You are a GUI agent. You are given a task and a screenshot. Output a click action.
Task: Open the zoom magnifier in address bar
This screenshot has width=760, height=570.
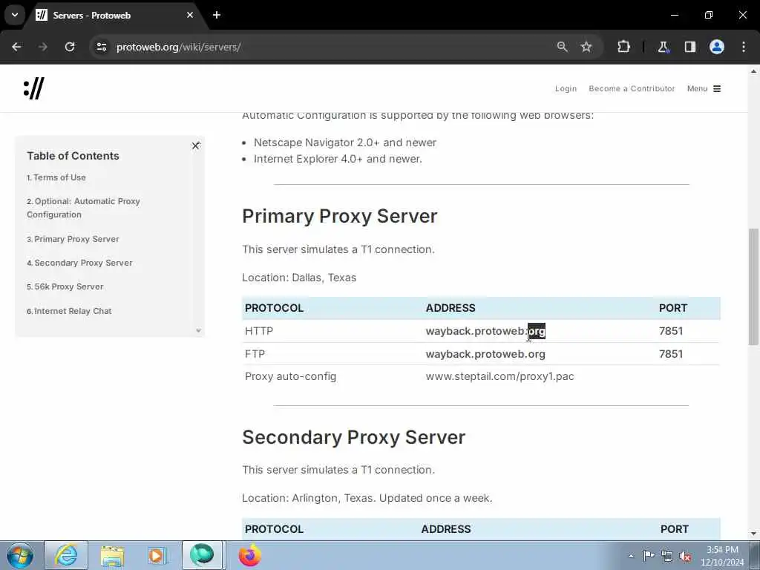563,47
